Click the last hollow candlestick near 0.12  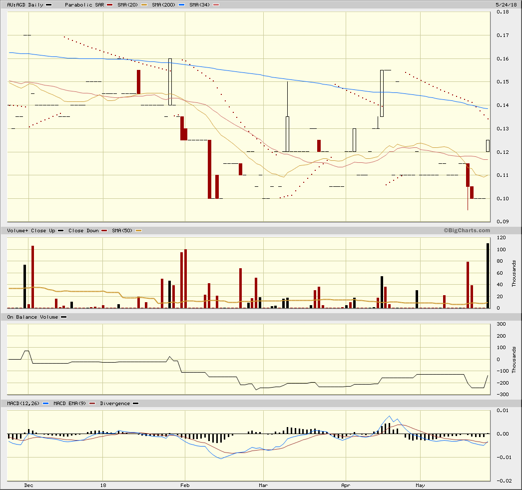488,146
